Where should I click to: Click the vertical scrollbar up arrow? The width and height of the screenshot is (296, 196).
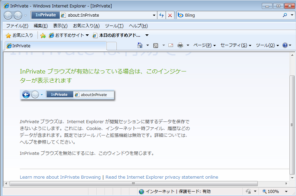point(292,55)
